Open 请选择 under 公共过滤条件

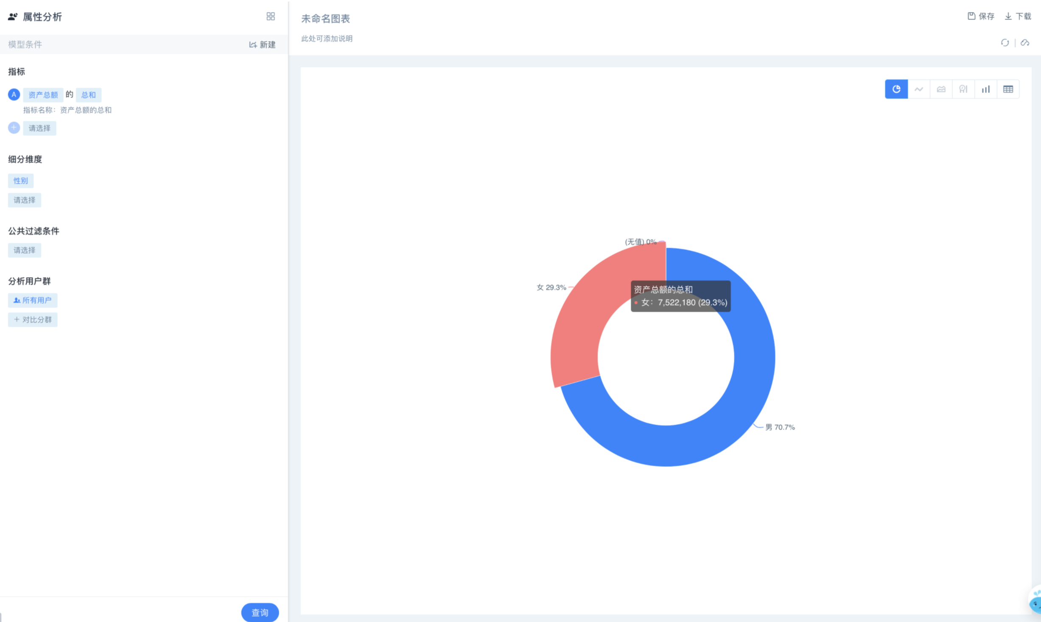(x=25, y=250)
